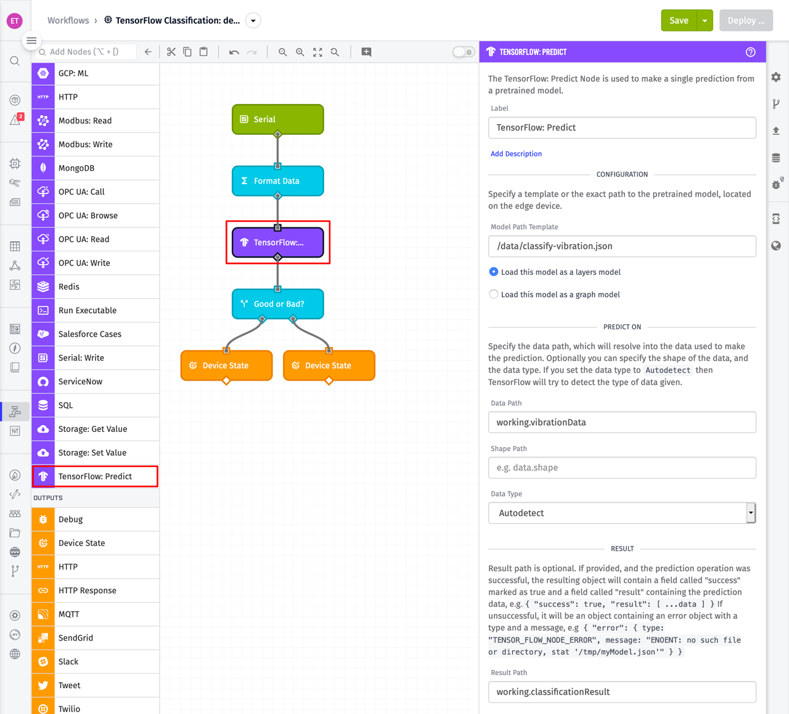The height and width of the screenshot is (714, 789).
Task: Open help for the TensorFlow: Predict node
Action: [751, 52]
